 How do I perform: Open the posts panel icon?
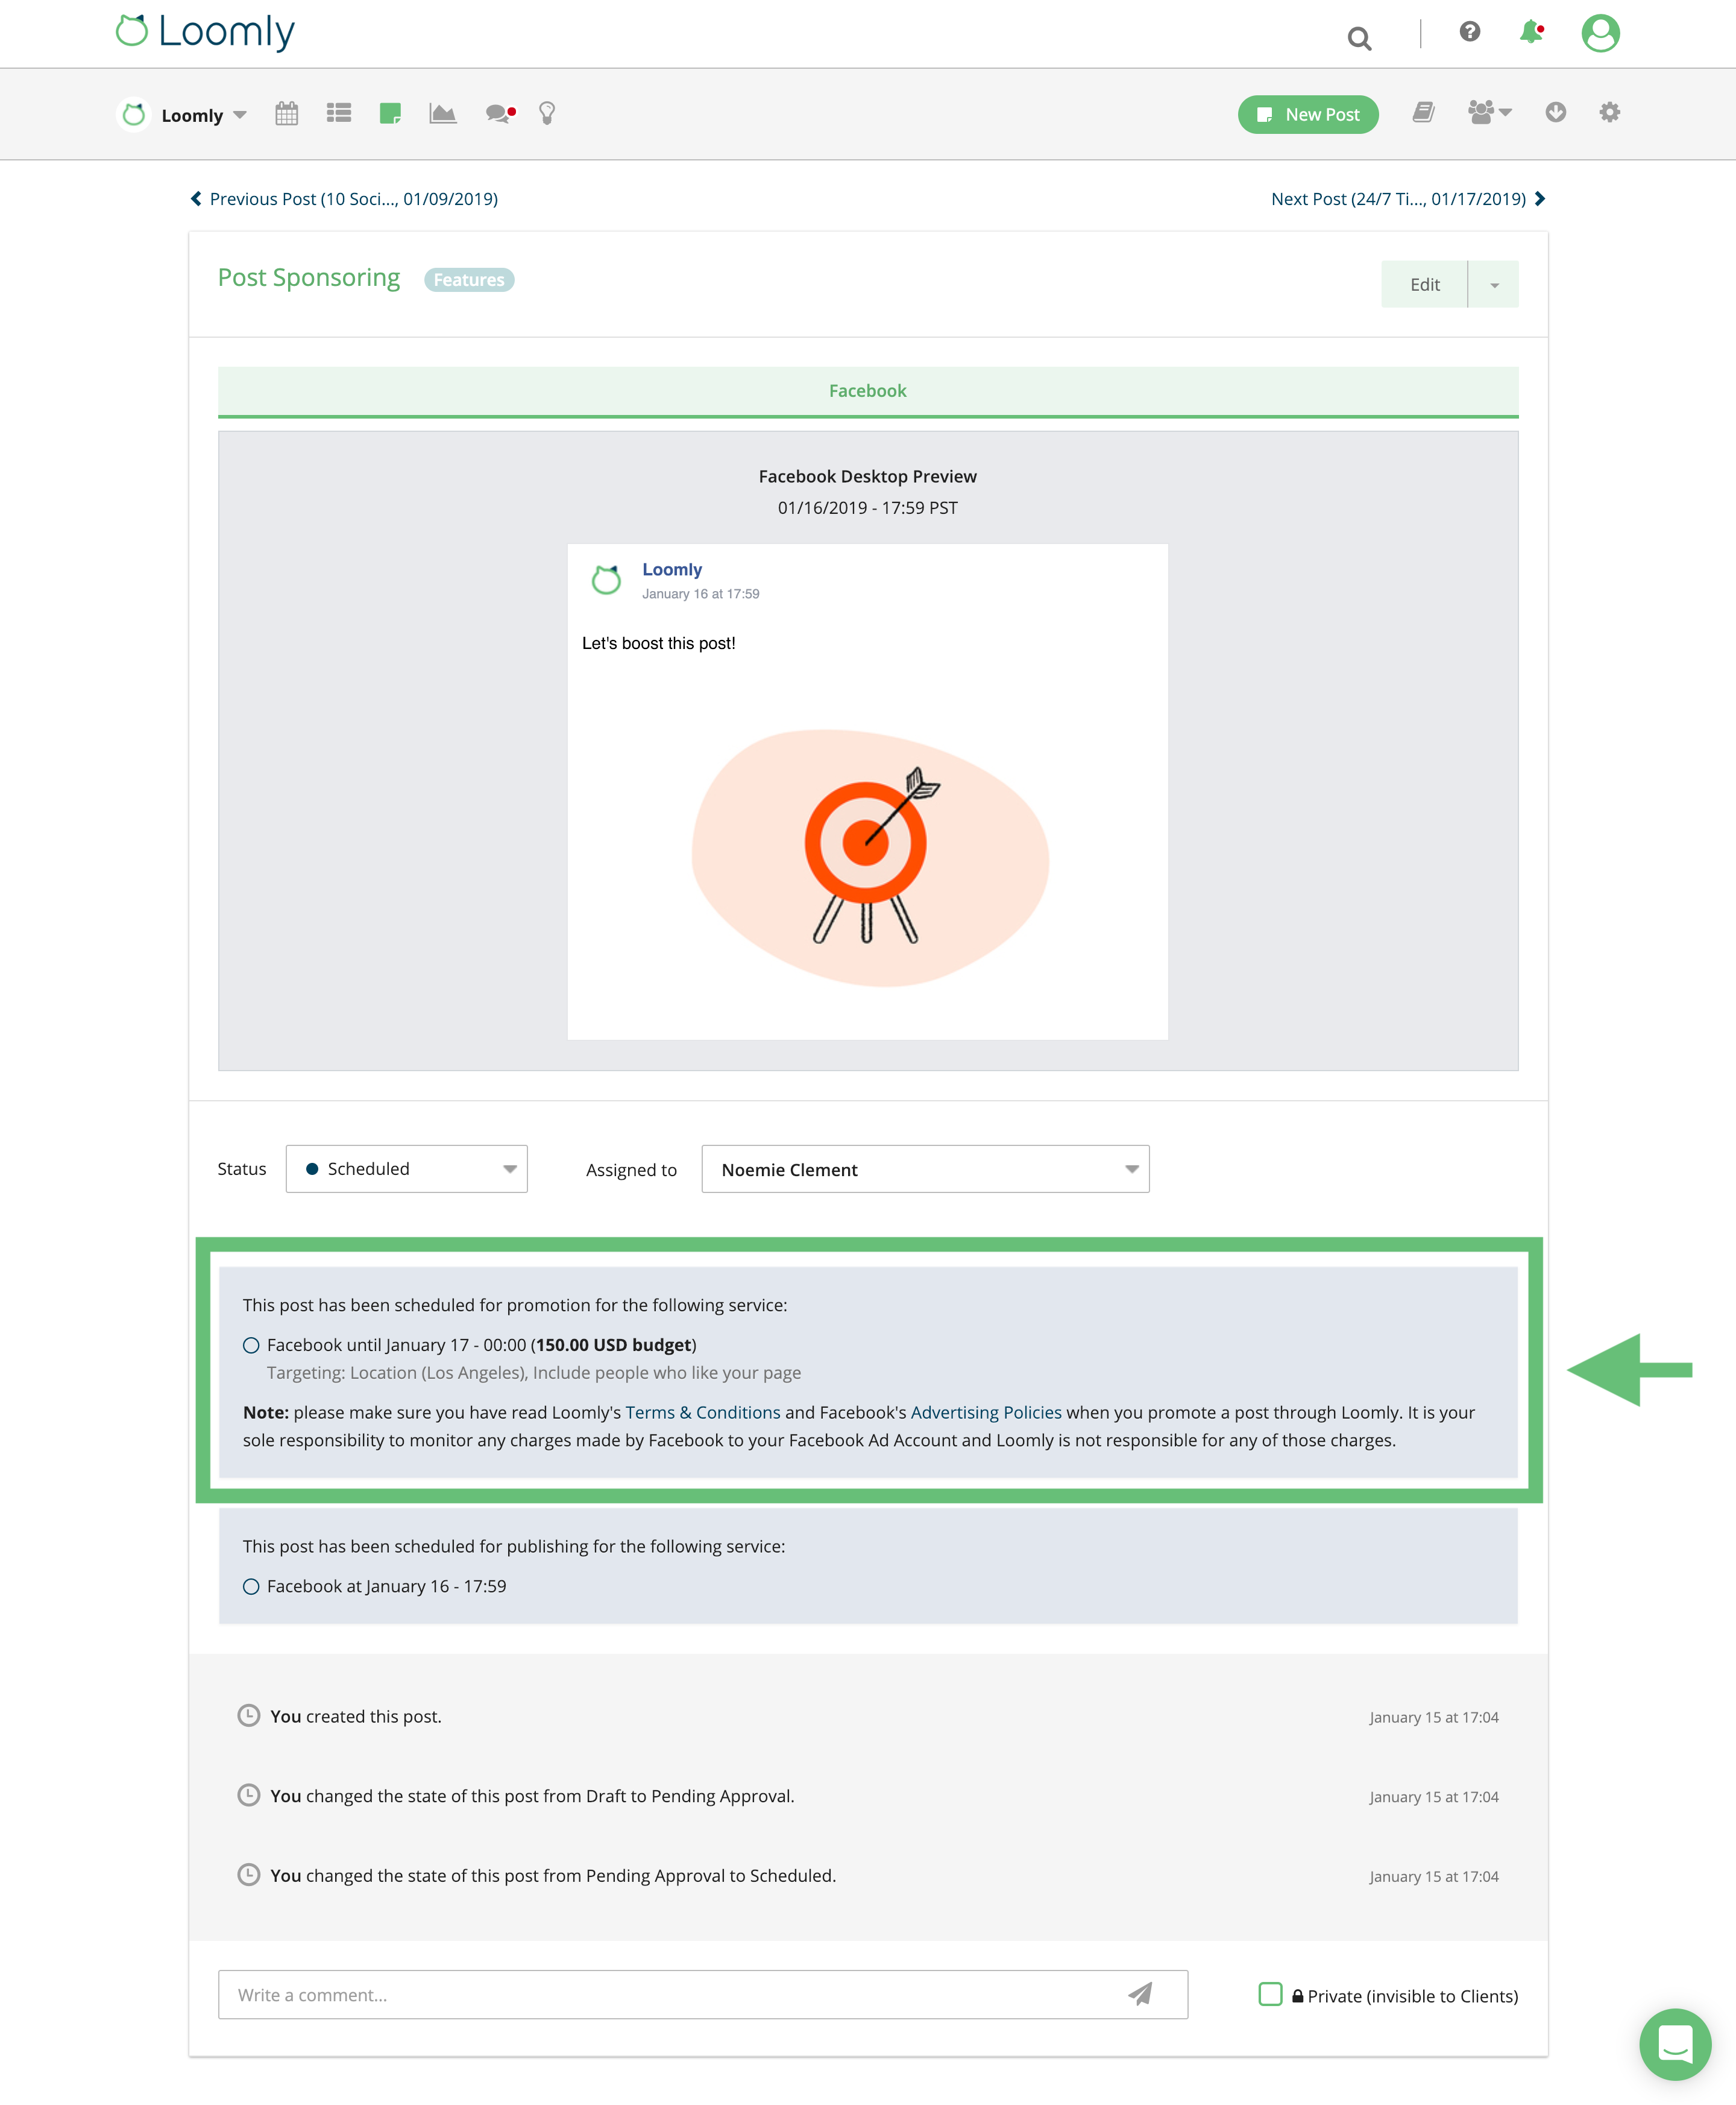(391, 113)
